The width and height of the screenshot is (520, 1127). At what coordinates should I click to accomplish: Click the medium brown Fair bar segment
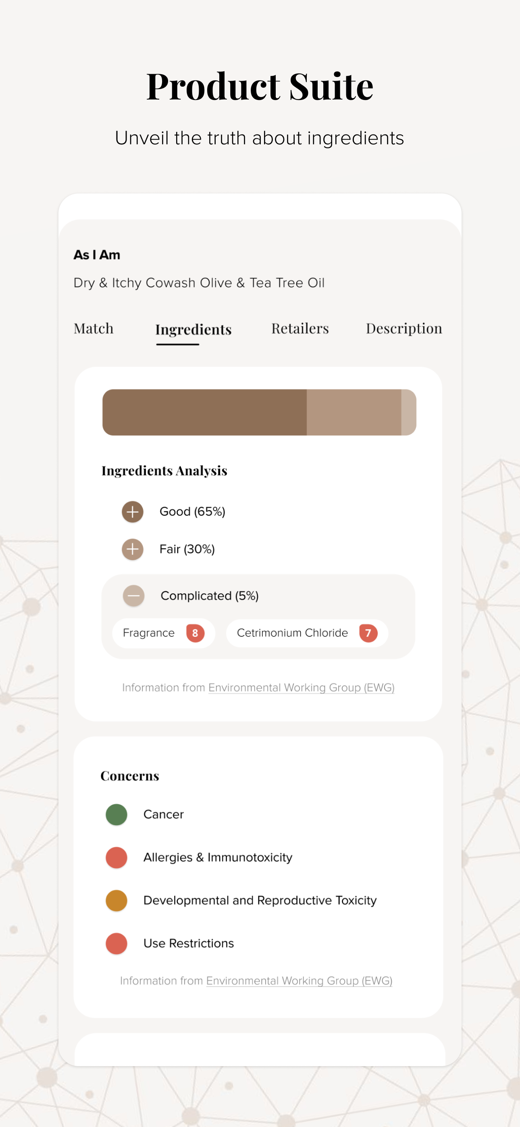point(354,412)
